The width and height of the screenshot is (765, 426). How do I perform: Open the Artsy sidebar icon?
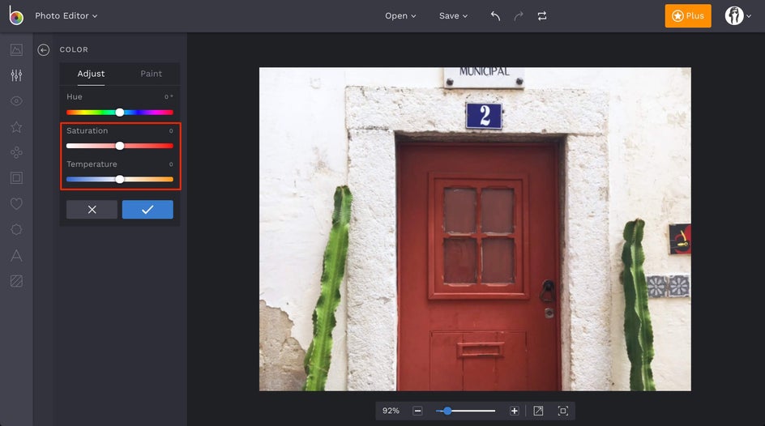(16, 152)
